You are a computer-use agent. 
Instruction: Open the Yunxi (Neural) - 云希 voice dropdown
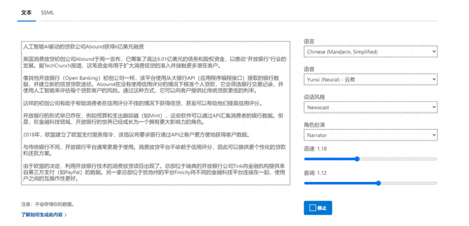[371, 79]
